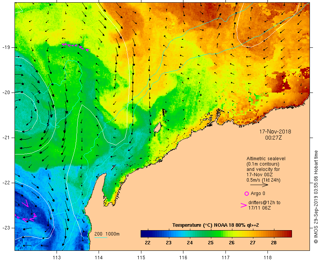Image resolution: width=321 pixels, height=260 pixels.
Task: Click the -20 latitude axis label
Action: click(x=6, y=93)
